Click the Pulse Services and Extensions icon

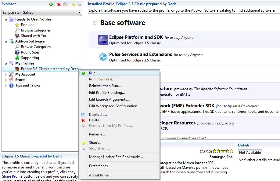tap(103, 57)
